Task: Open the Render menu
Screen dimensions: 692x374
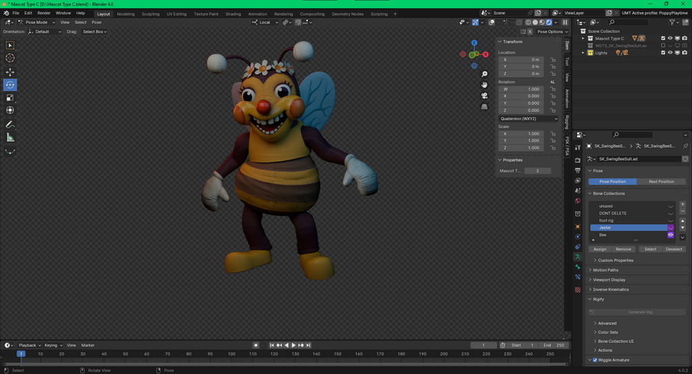Action: point(43,13)
